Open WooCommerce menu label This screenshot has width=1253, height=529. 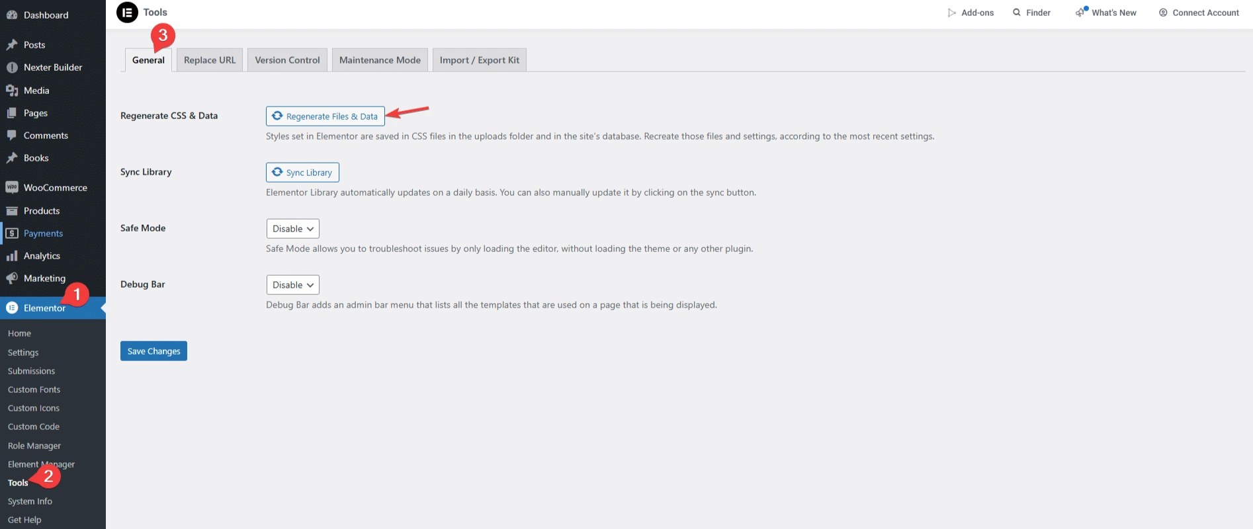tap(56, 188)
